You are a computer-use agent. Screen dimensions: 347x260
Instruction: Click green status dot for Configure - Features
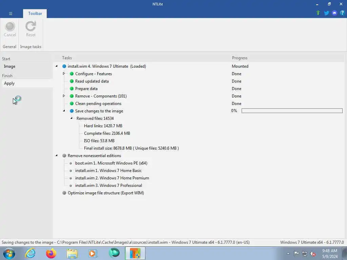72,74
